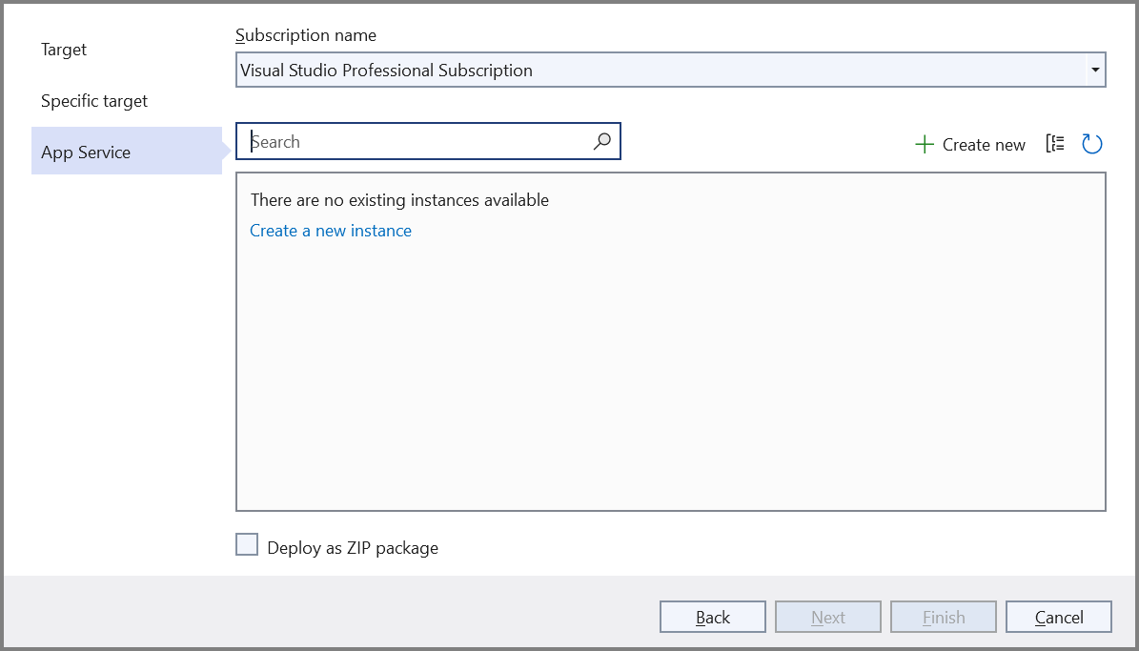Switch to the App Service step
The image size is (1139, 651).
[86, 151]
